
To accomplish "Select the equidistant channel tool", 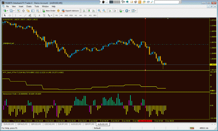I will [x=30, y=15].
